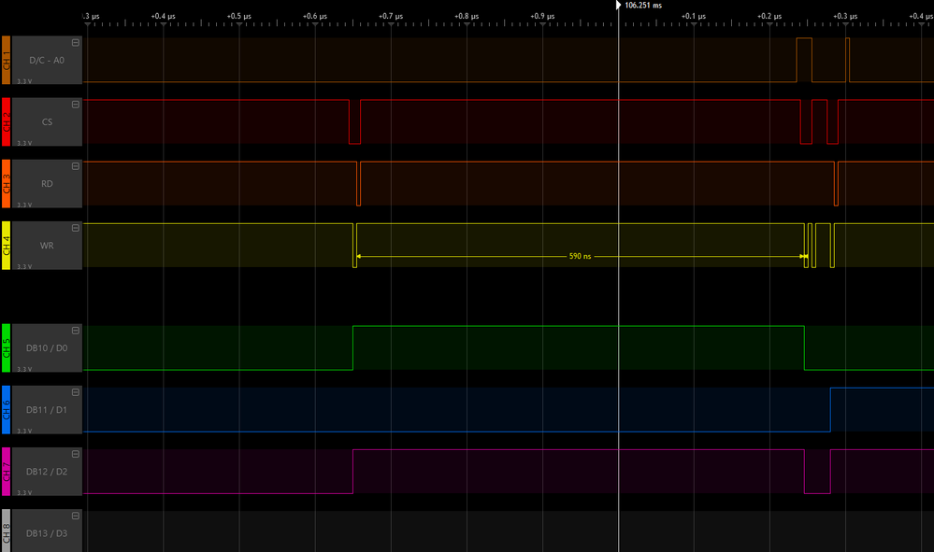
Task: Click the +0.8 µs ruler label
Action: pos(467,16)
